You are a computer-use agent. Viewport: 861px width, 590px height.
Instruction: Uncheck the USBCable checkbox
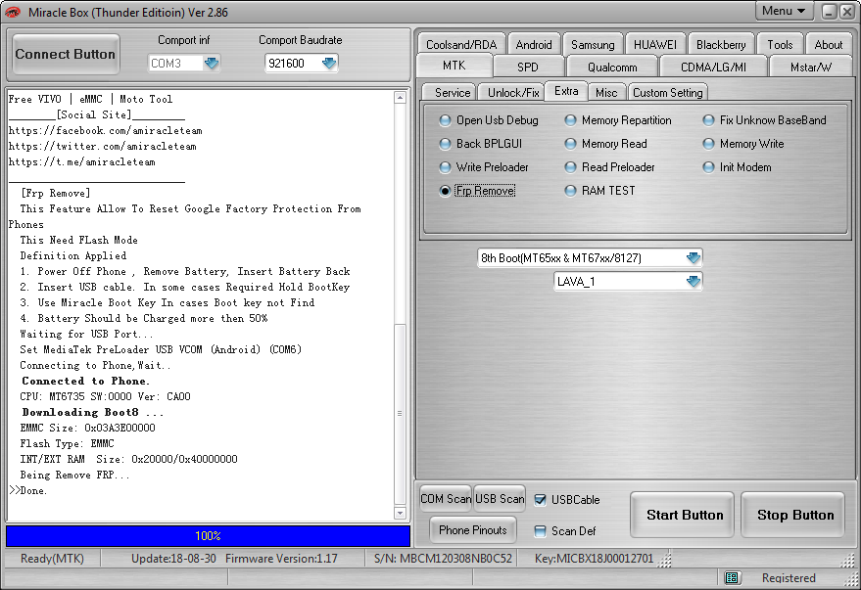541,500
